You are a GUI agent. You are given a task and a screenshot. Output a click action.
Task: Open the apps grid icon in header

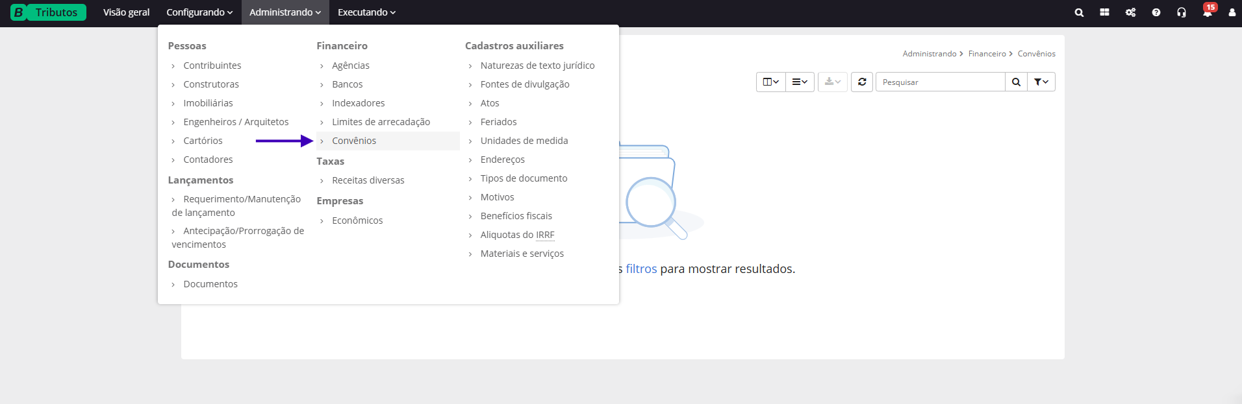point(1104,12)
